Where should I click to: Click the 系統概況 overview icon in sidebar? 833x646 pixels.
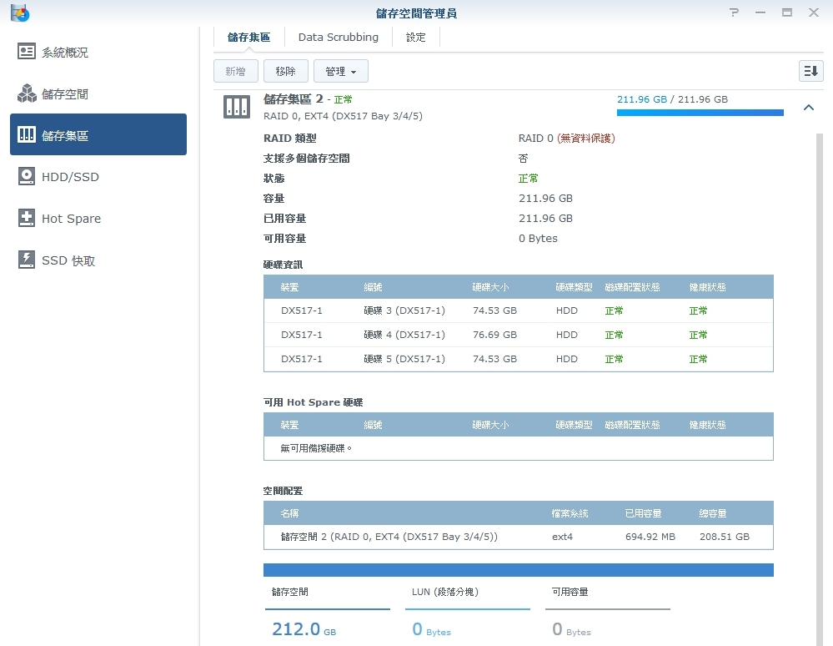27,52
